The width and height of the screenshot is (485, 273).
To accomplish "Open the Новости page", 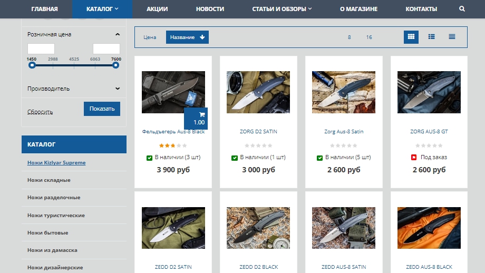I will click(210, 9).
